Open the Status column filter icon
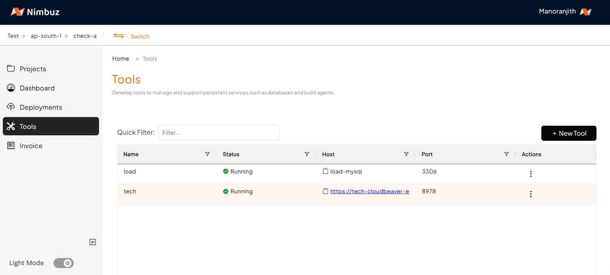This screenshot has width=610, height=275. click(x=307, y=154)
